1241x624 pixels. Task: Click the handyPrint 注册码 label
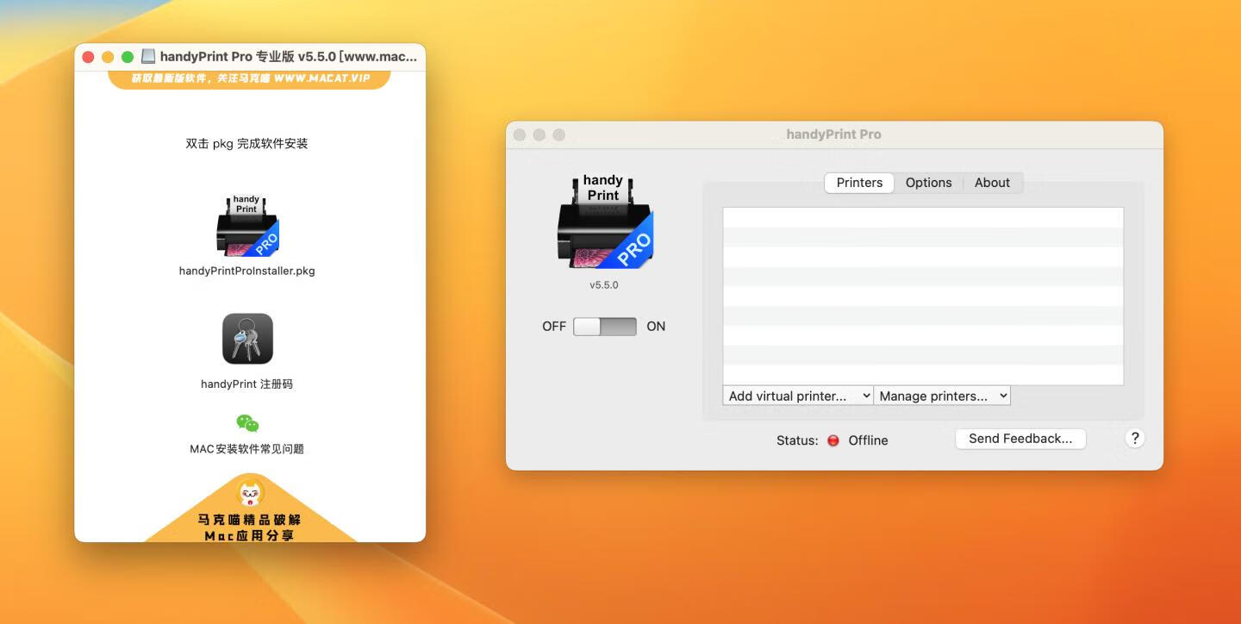(247, 384)
